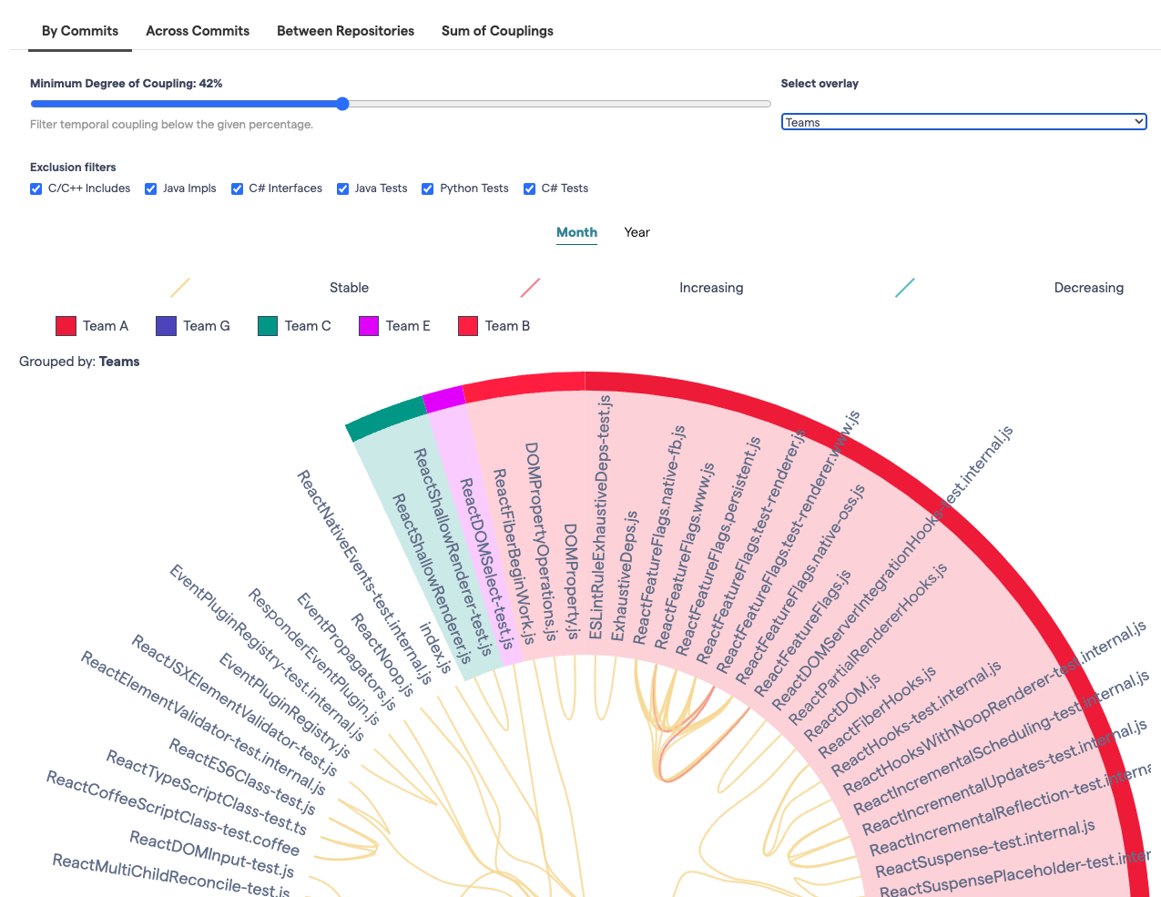Open the Sum of Couplings tab
The image size is (1161, 897).
tap(497, 31)
